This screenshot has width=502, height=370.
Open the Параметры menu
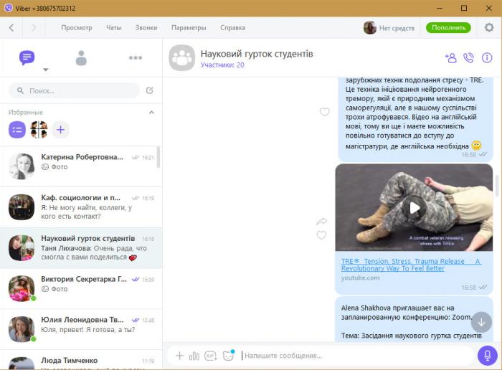(189, 28)
